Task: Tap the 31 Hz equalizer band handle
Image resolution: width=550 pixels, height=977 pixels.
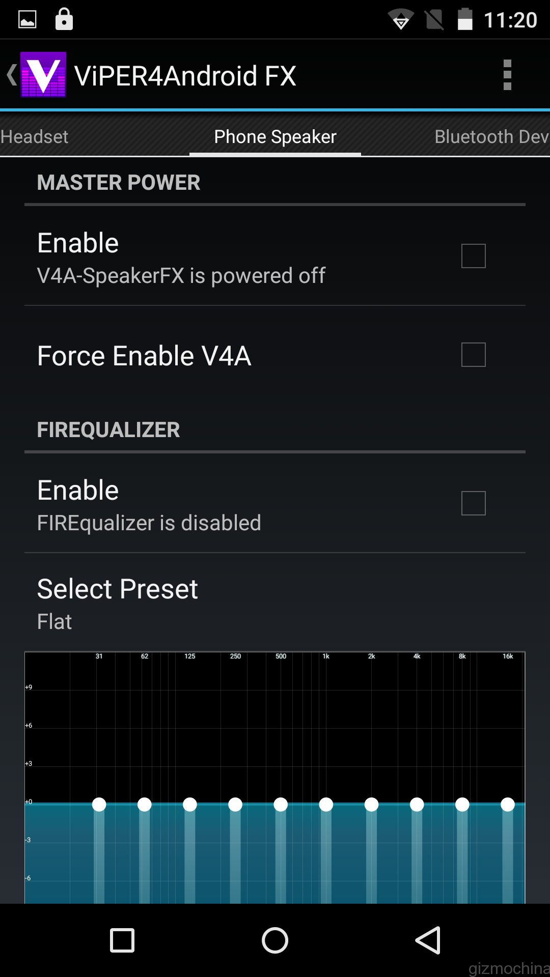Action: click(99, 804)
